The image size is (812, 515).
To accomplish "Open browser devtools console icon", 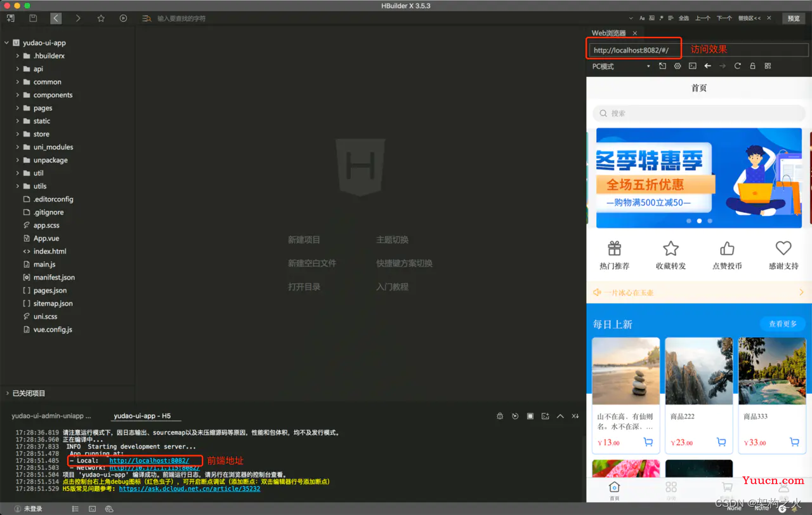I will click(692, 66).
